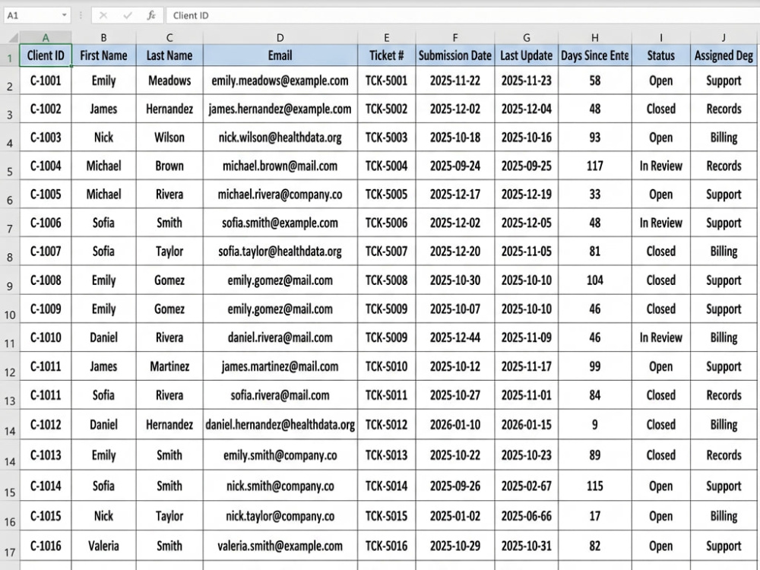Select row 1 header
Image resolution: width=760 pixels, height=570 pixels.
[10, 55]
